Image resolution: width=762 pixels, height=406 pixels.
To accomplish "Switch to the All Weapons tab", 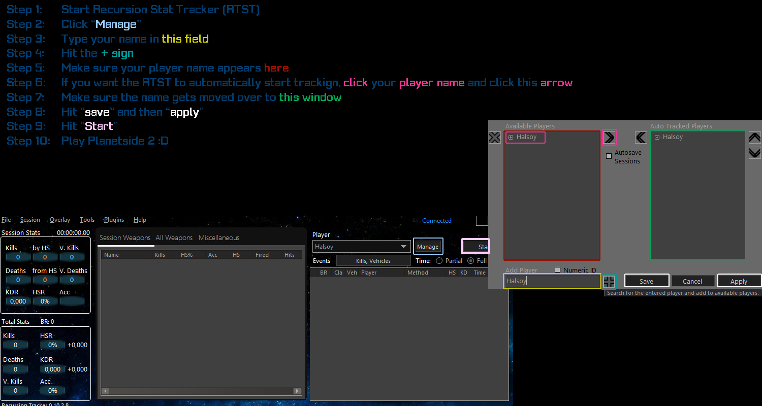I will coord(174,238).
